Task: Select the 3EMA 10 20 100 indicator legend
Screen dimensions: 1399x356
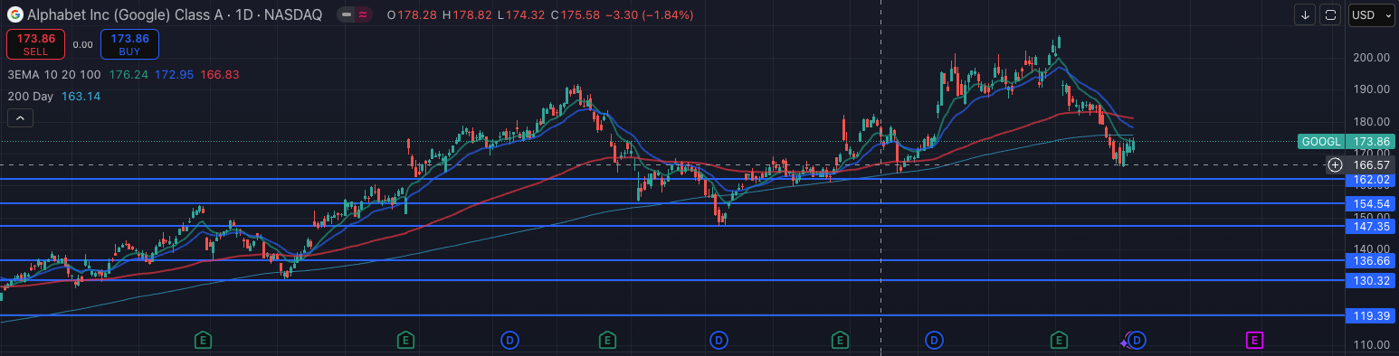Action: tap(54, 74)
